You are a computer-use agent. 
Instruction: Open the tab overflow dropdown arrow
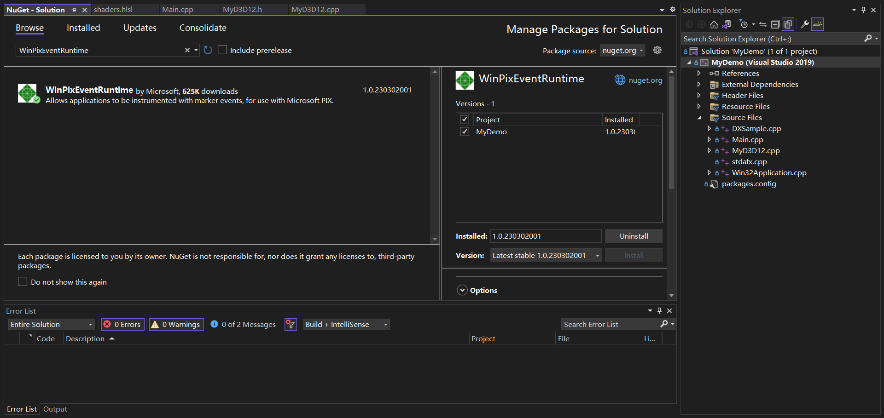pyautogui.click(x=662, y=10)
